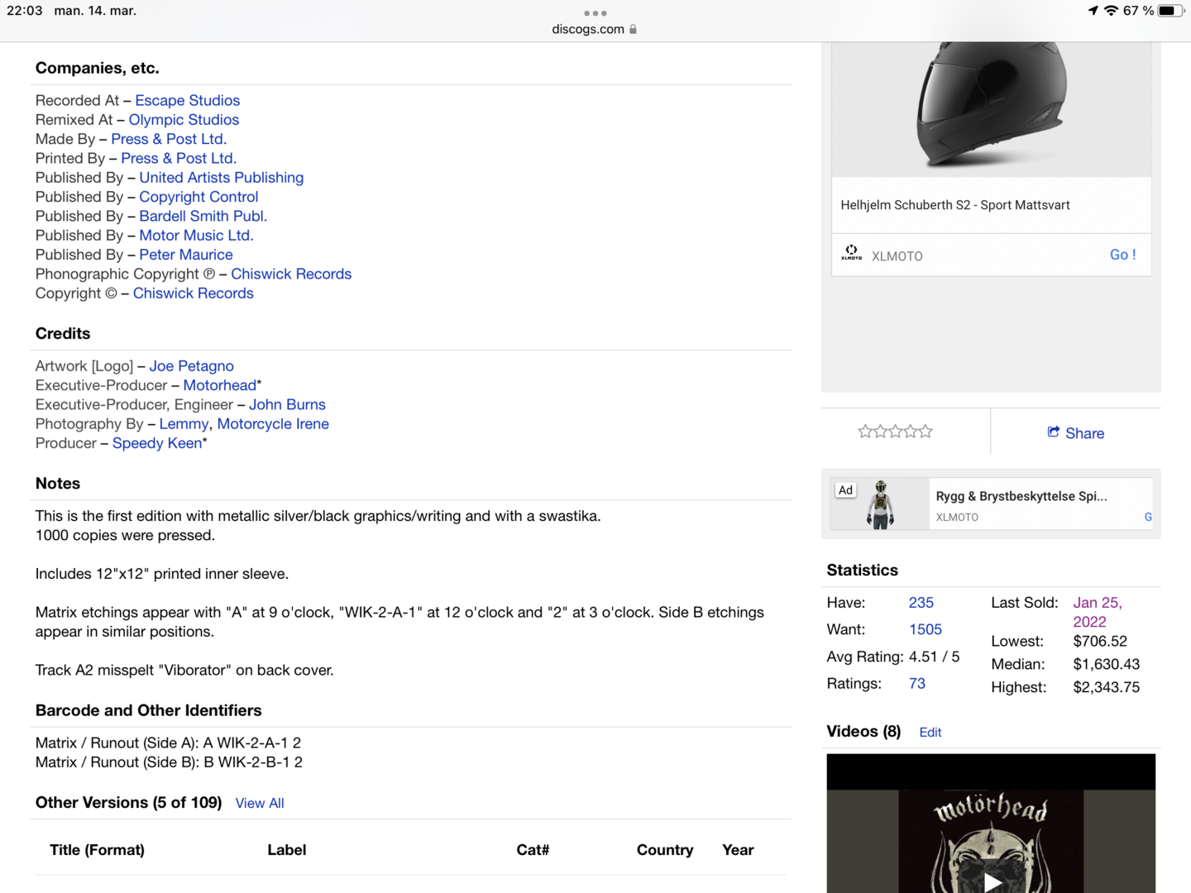Click Rygg & Brystbeskyttelse ad title
This screenshot has width=1191, height=893.
pos(1021,496)
